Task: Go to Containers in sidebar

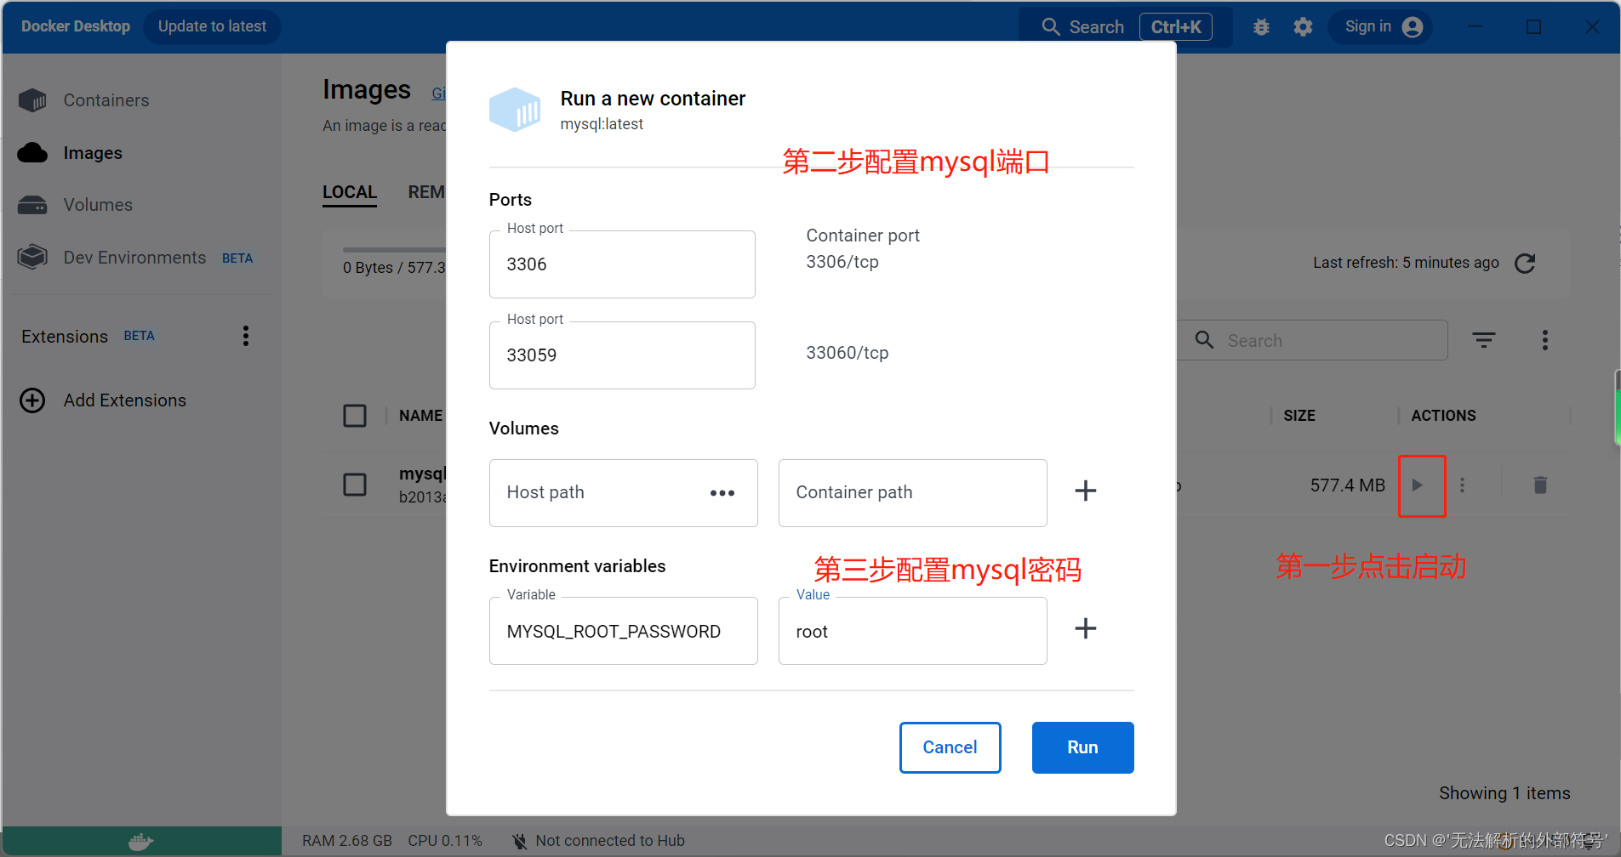Action: click(106, 100)
